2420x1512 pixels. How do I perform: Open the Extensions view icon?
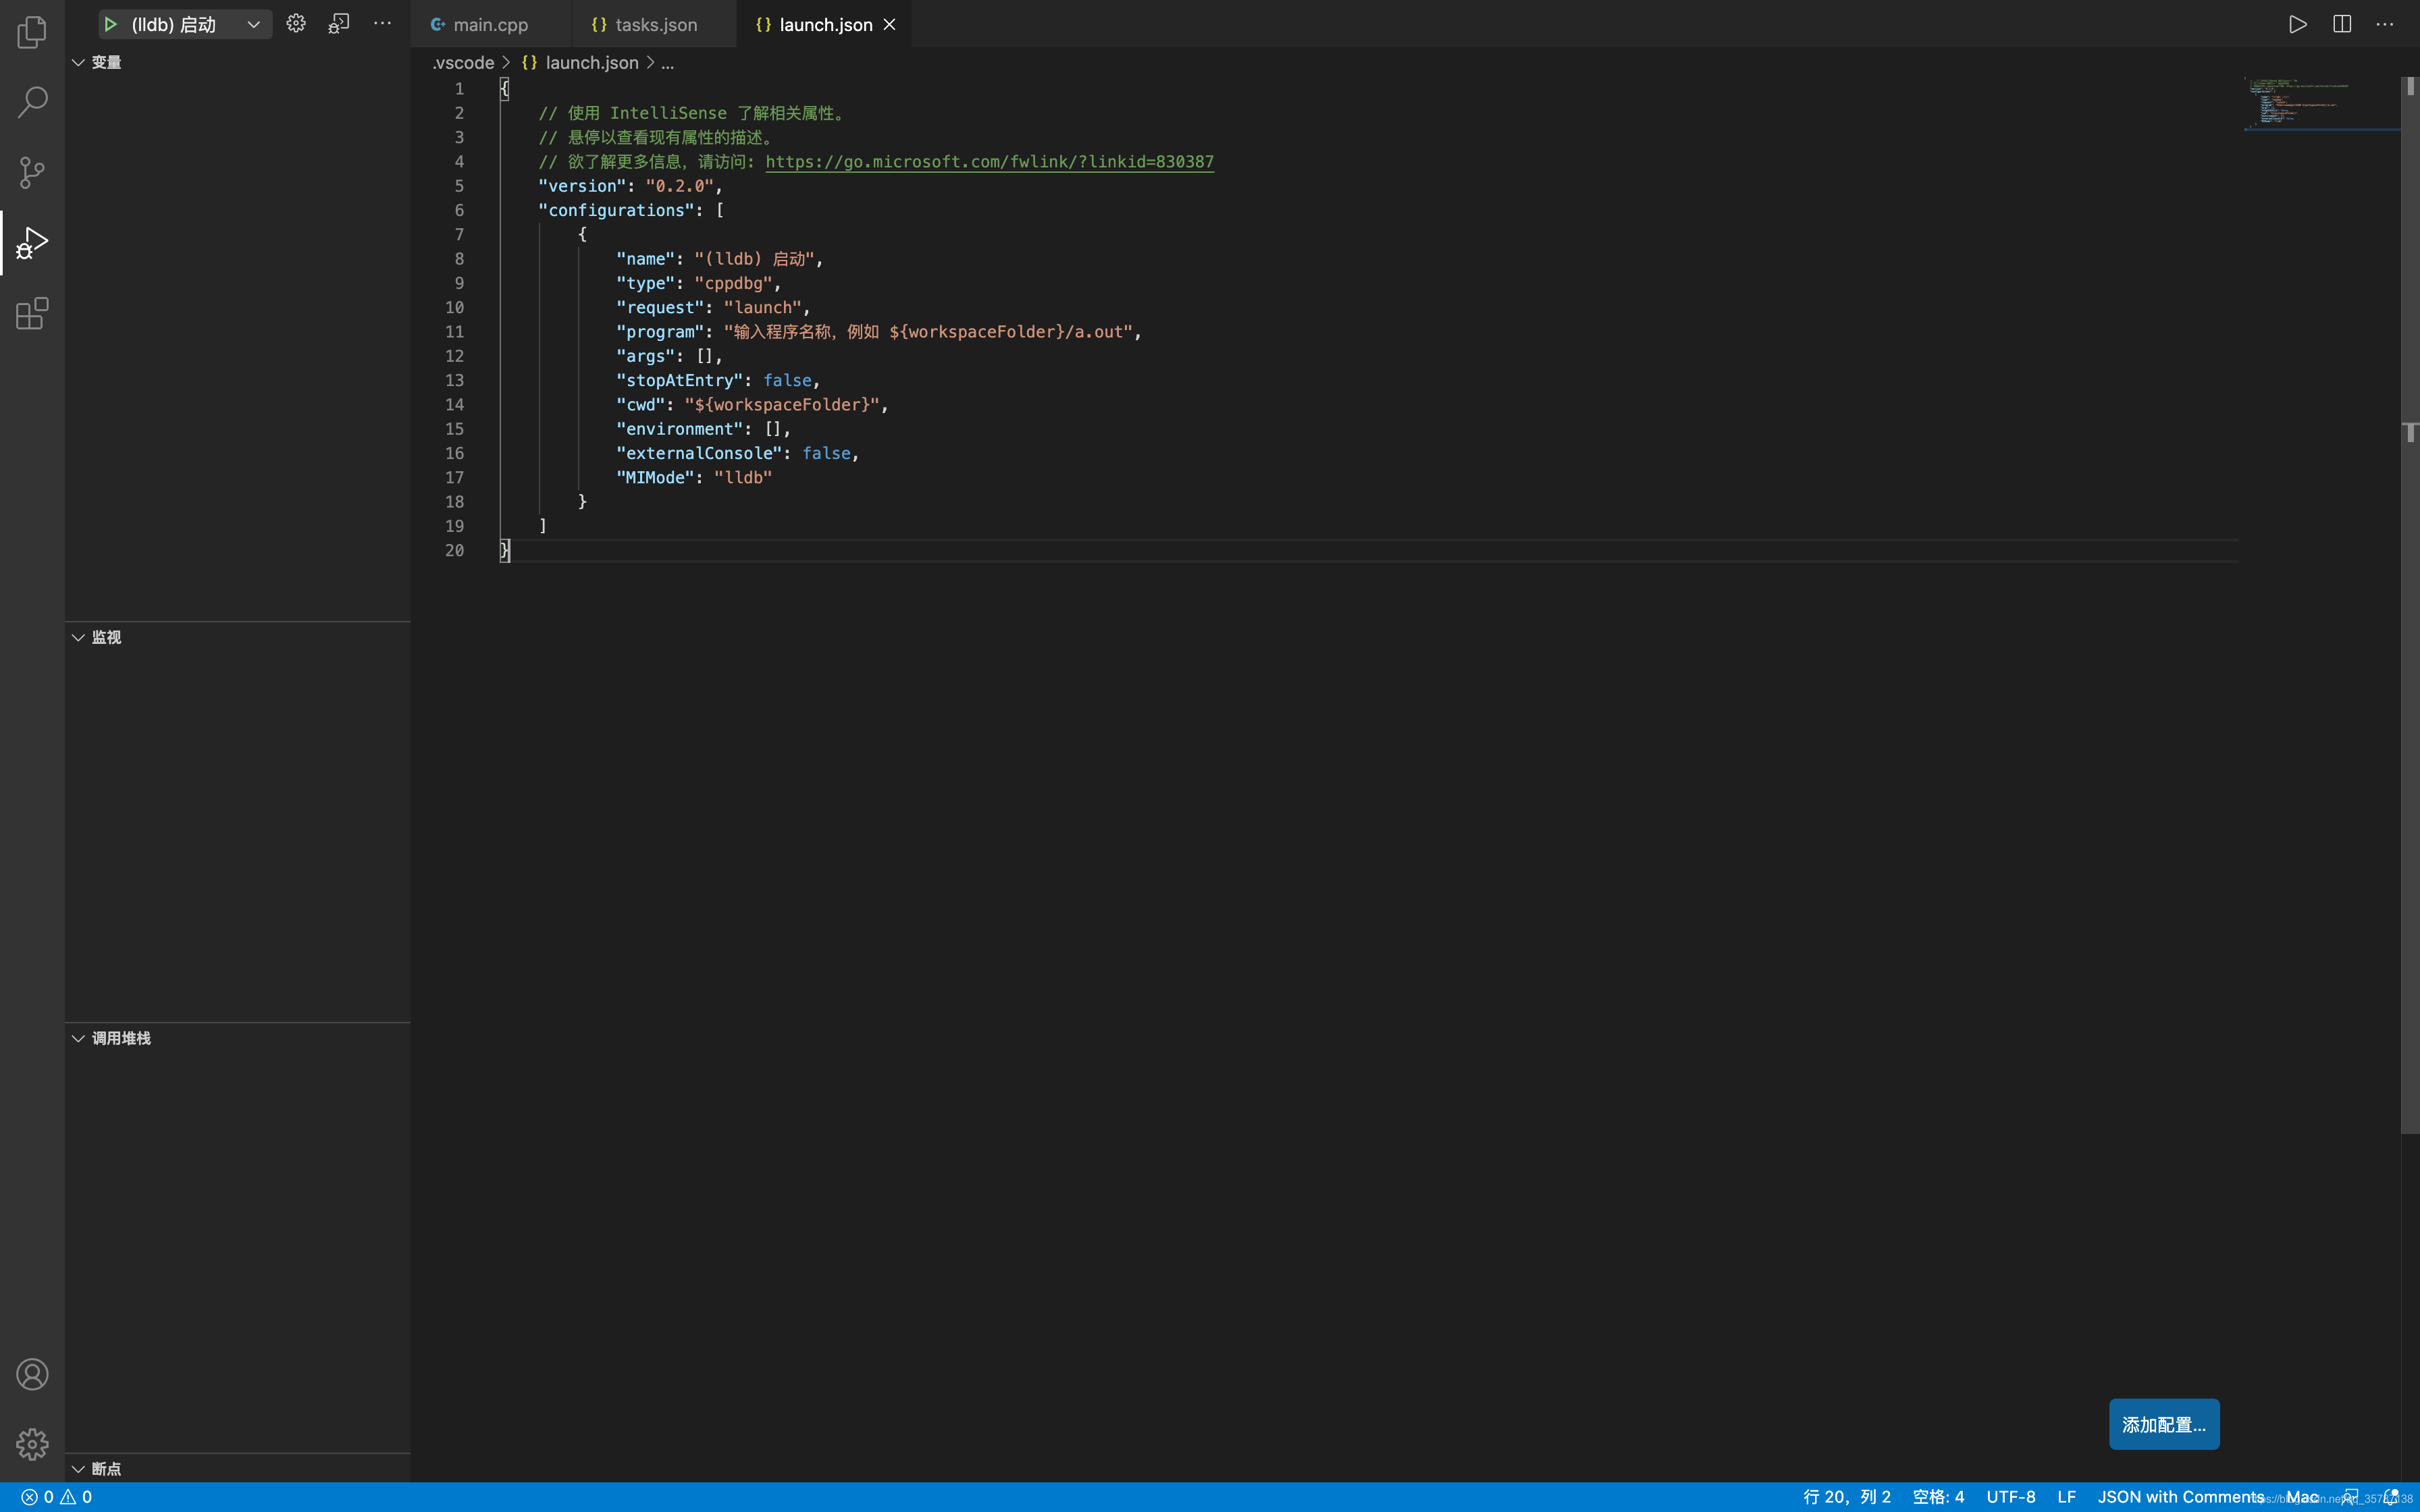(x=32, y=314)
